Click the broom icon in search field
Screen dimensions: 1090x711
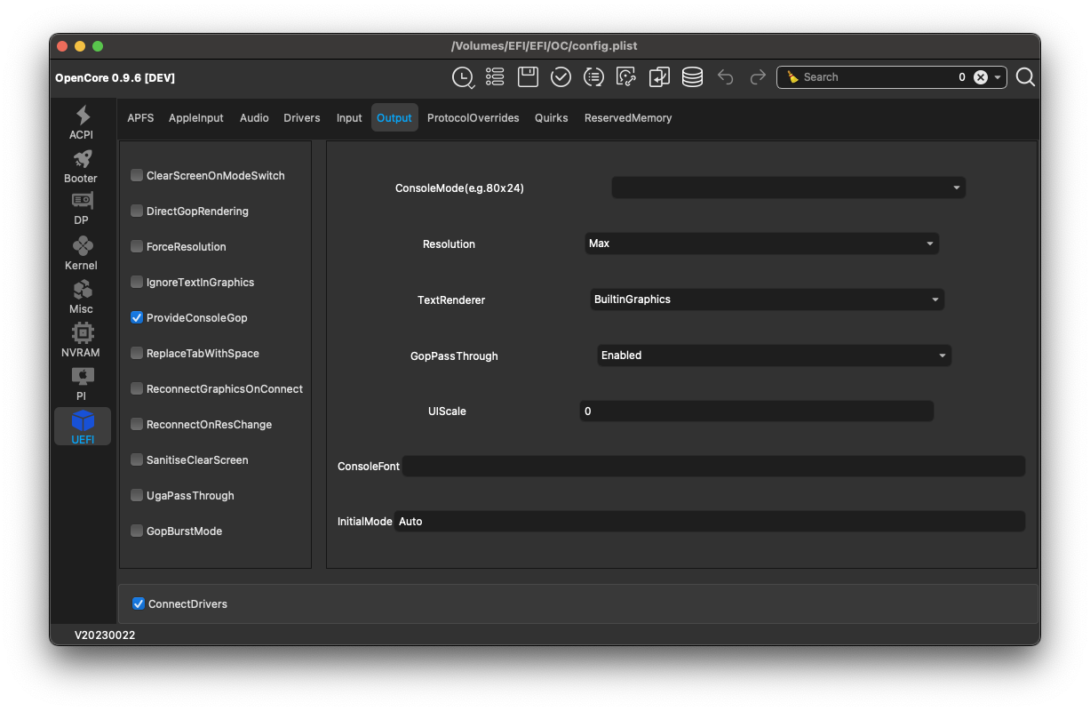pyautogui.click(x=792, y=77)
